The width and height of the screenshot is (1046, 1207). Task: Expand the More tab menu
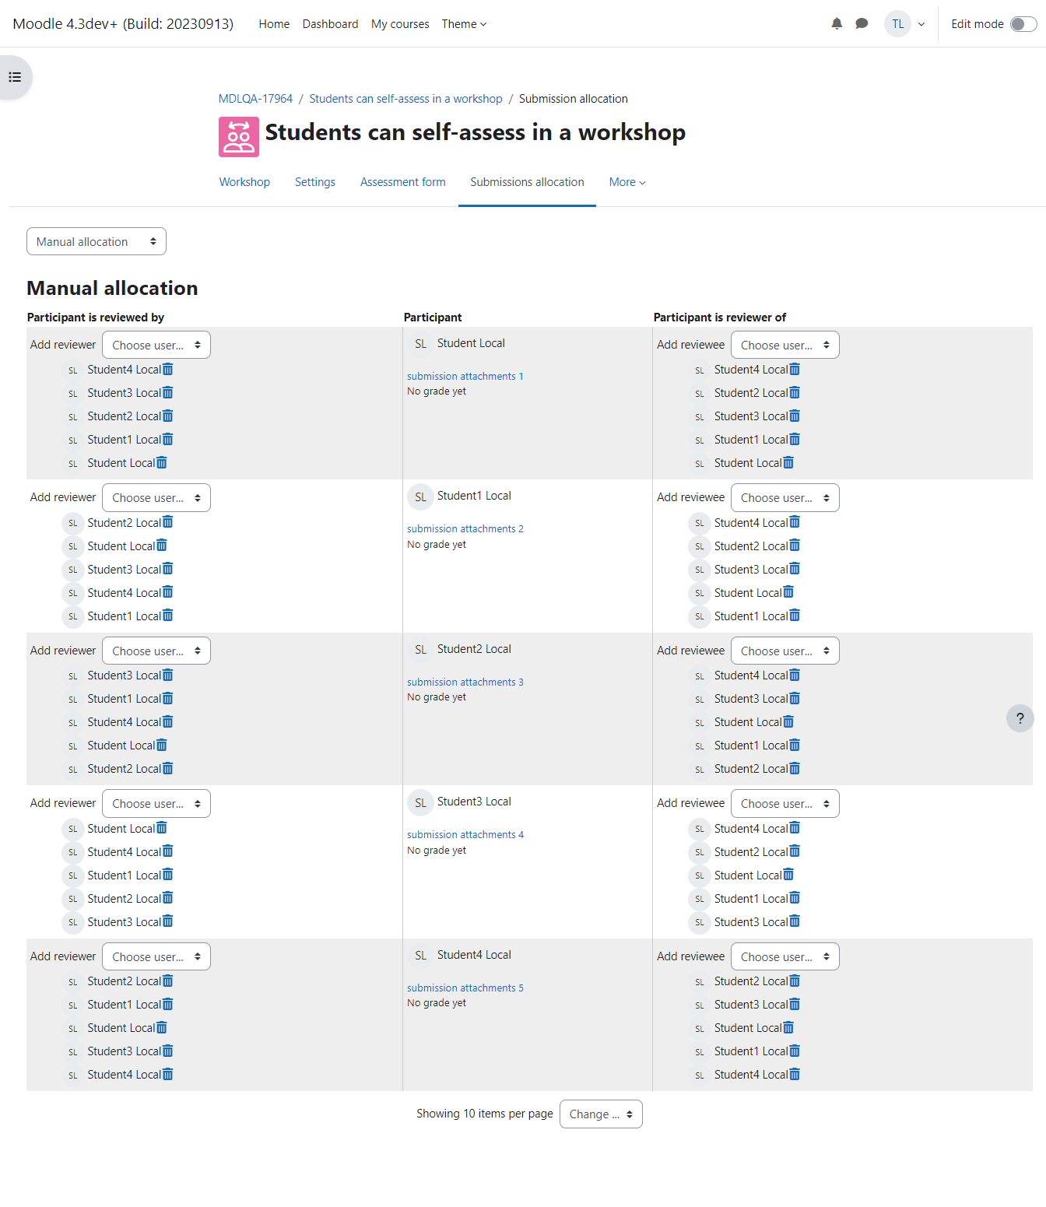(x=627, y=182)
